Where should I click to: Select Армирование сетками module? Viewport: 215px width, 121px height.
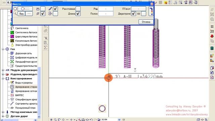[26, 91]
